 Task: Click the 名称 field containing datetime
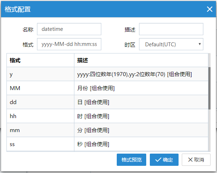point(69,29)
